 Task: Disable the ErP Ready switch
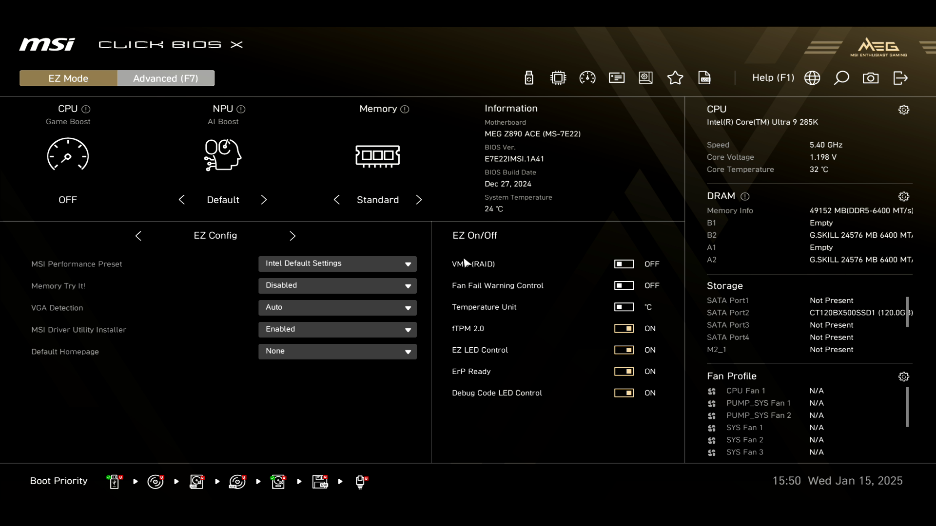[624, 372]
